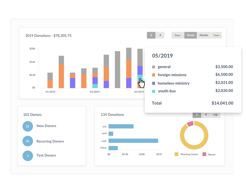
Task: Click the yellow Planning Center donut segment
Action: click(x=194, y=147)
